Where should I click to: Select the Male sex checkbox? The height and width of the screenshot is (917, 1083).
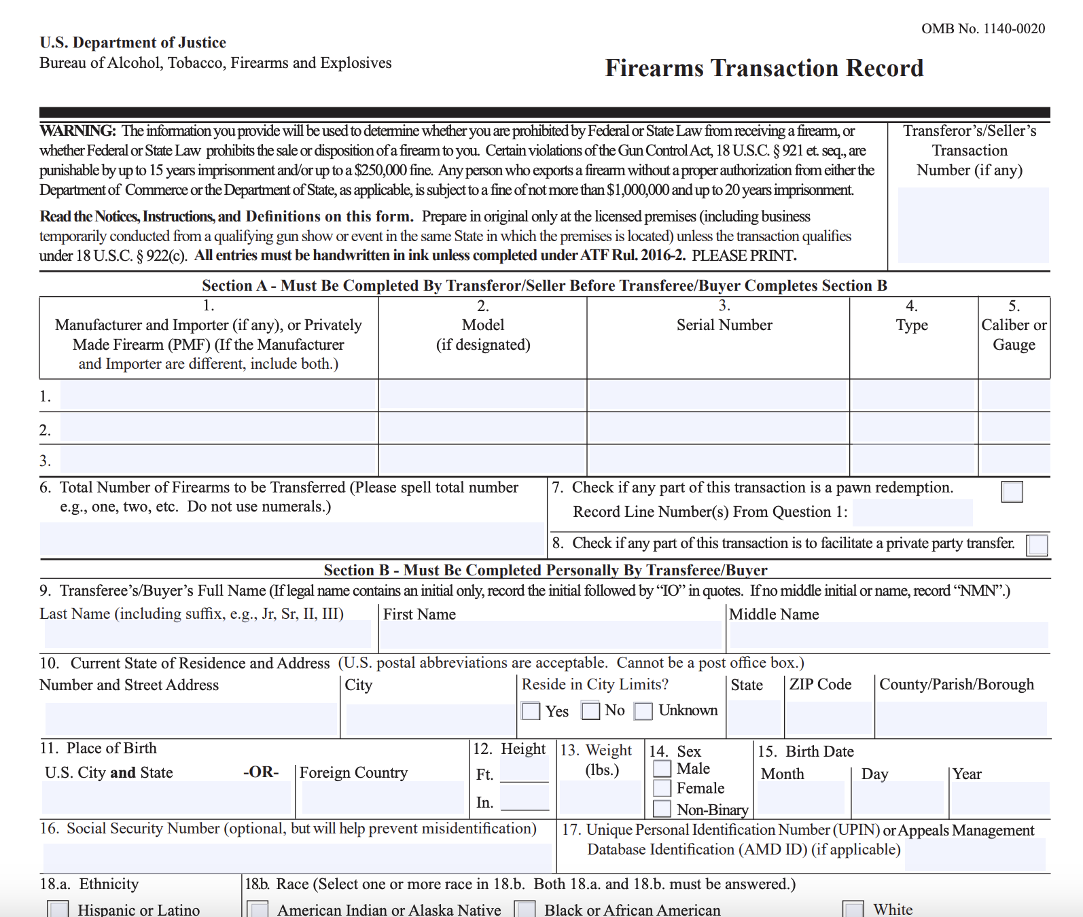pos(662,768)
